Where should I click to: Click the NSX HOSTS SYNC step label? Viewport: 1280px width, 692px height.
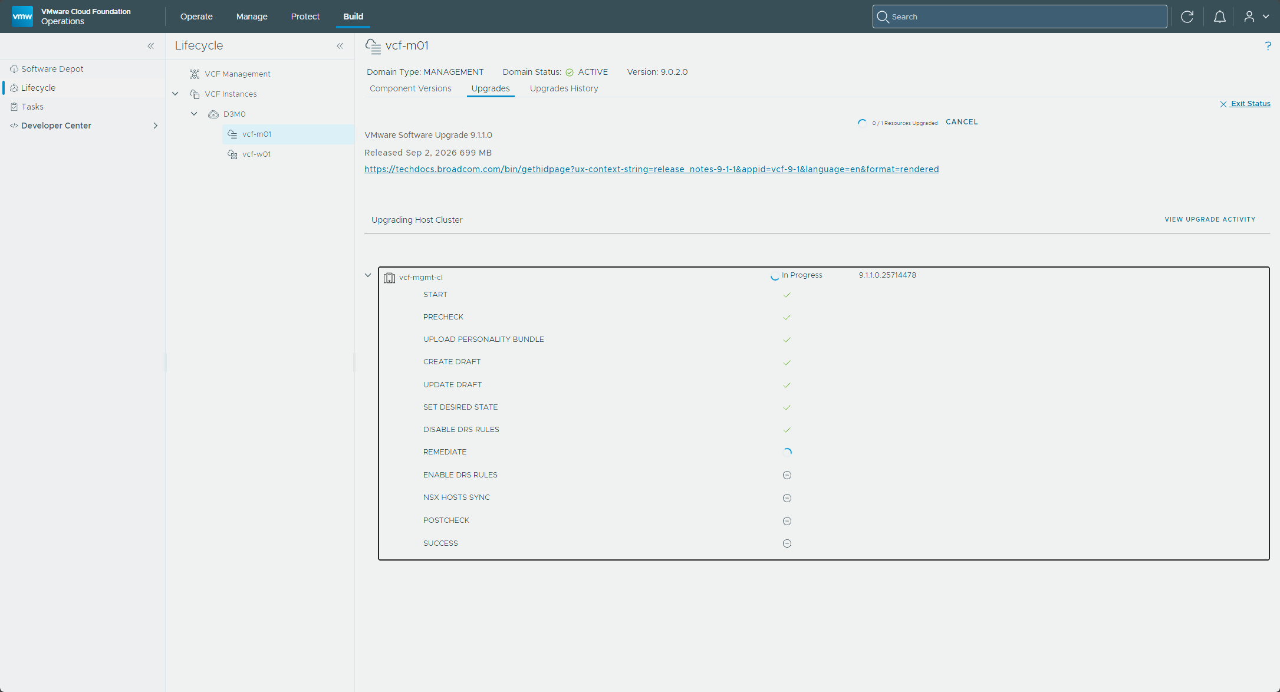(x=456, y=497)
